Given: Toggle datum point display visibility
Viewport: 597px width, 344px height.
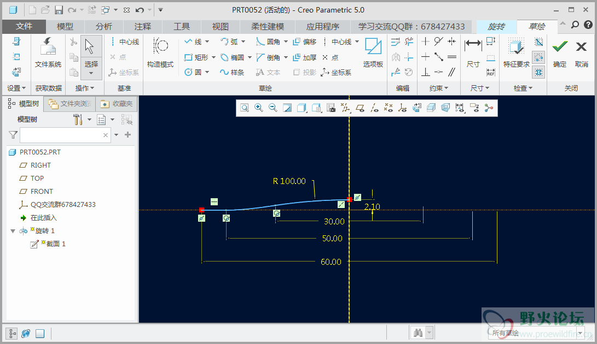Looking at the screenshot, I should [x=389, y=108].
